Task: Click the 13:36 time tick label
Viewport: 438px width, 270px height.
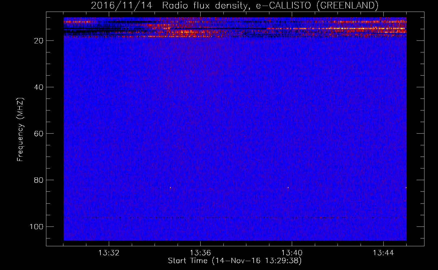Action: pyautogui.click(x=200, y=253)
